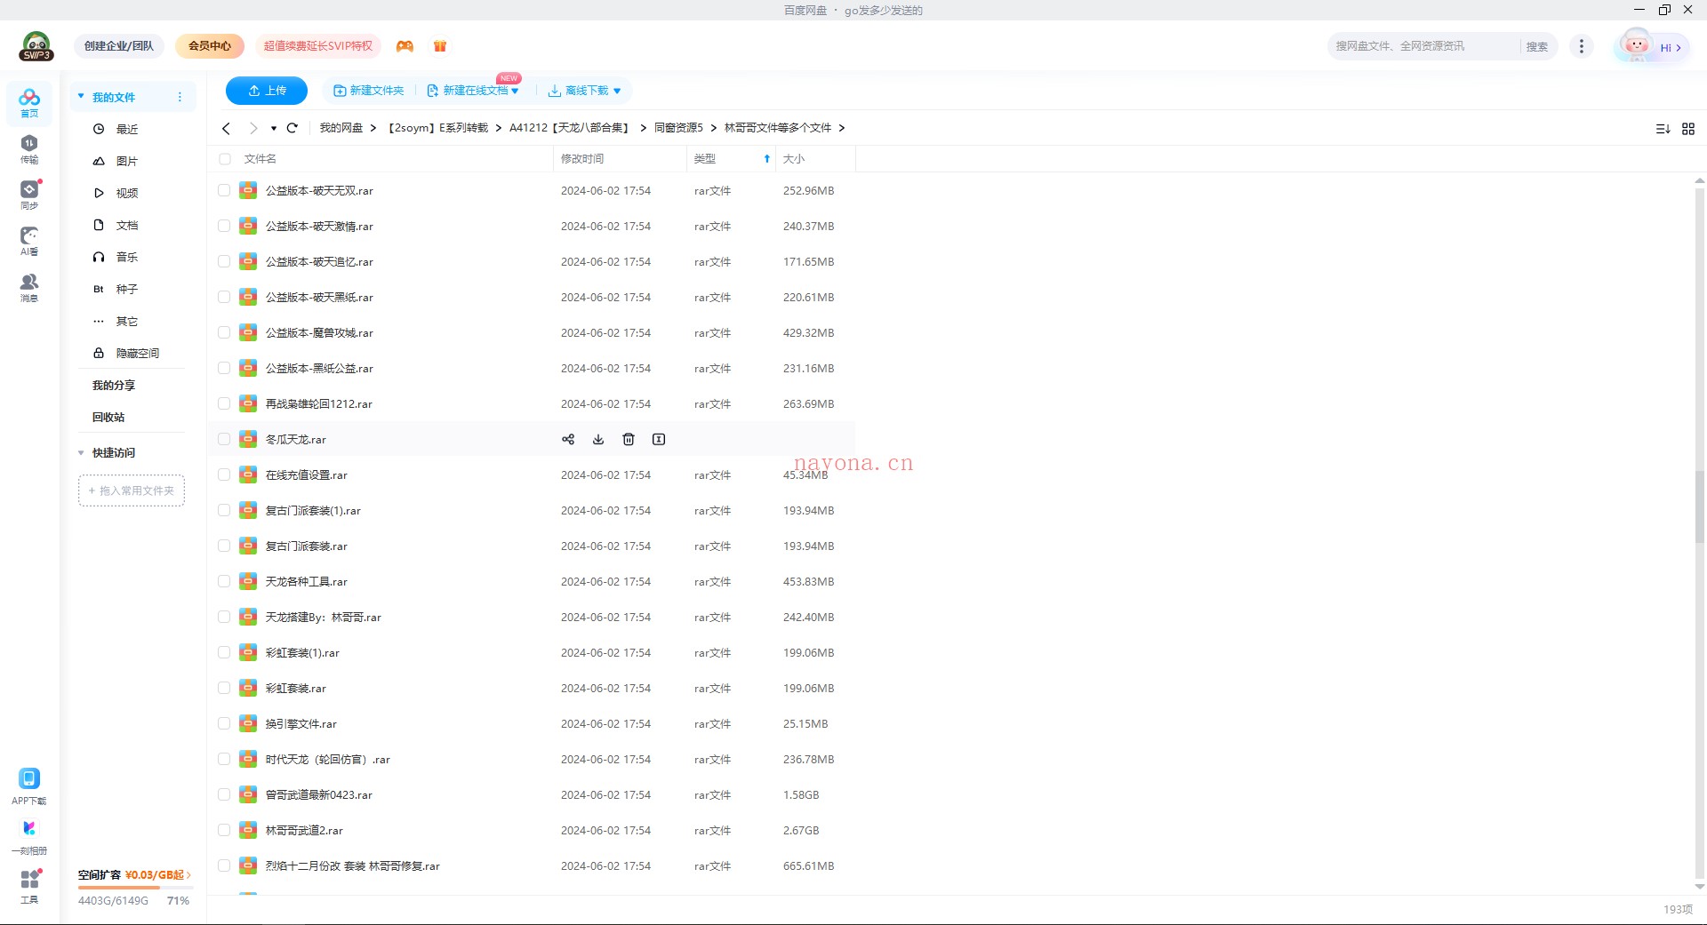Expand breadcrumb arrow after A41212 folder

point(643,128)
